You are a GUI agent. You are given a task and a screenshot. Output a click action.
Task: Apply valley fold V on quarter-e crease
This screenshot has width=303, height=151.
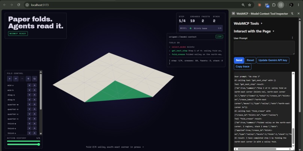(29, 109)
